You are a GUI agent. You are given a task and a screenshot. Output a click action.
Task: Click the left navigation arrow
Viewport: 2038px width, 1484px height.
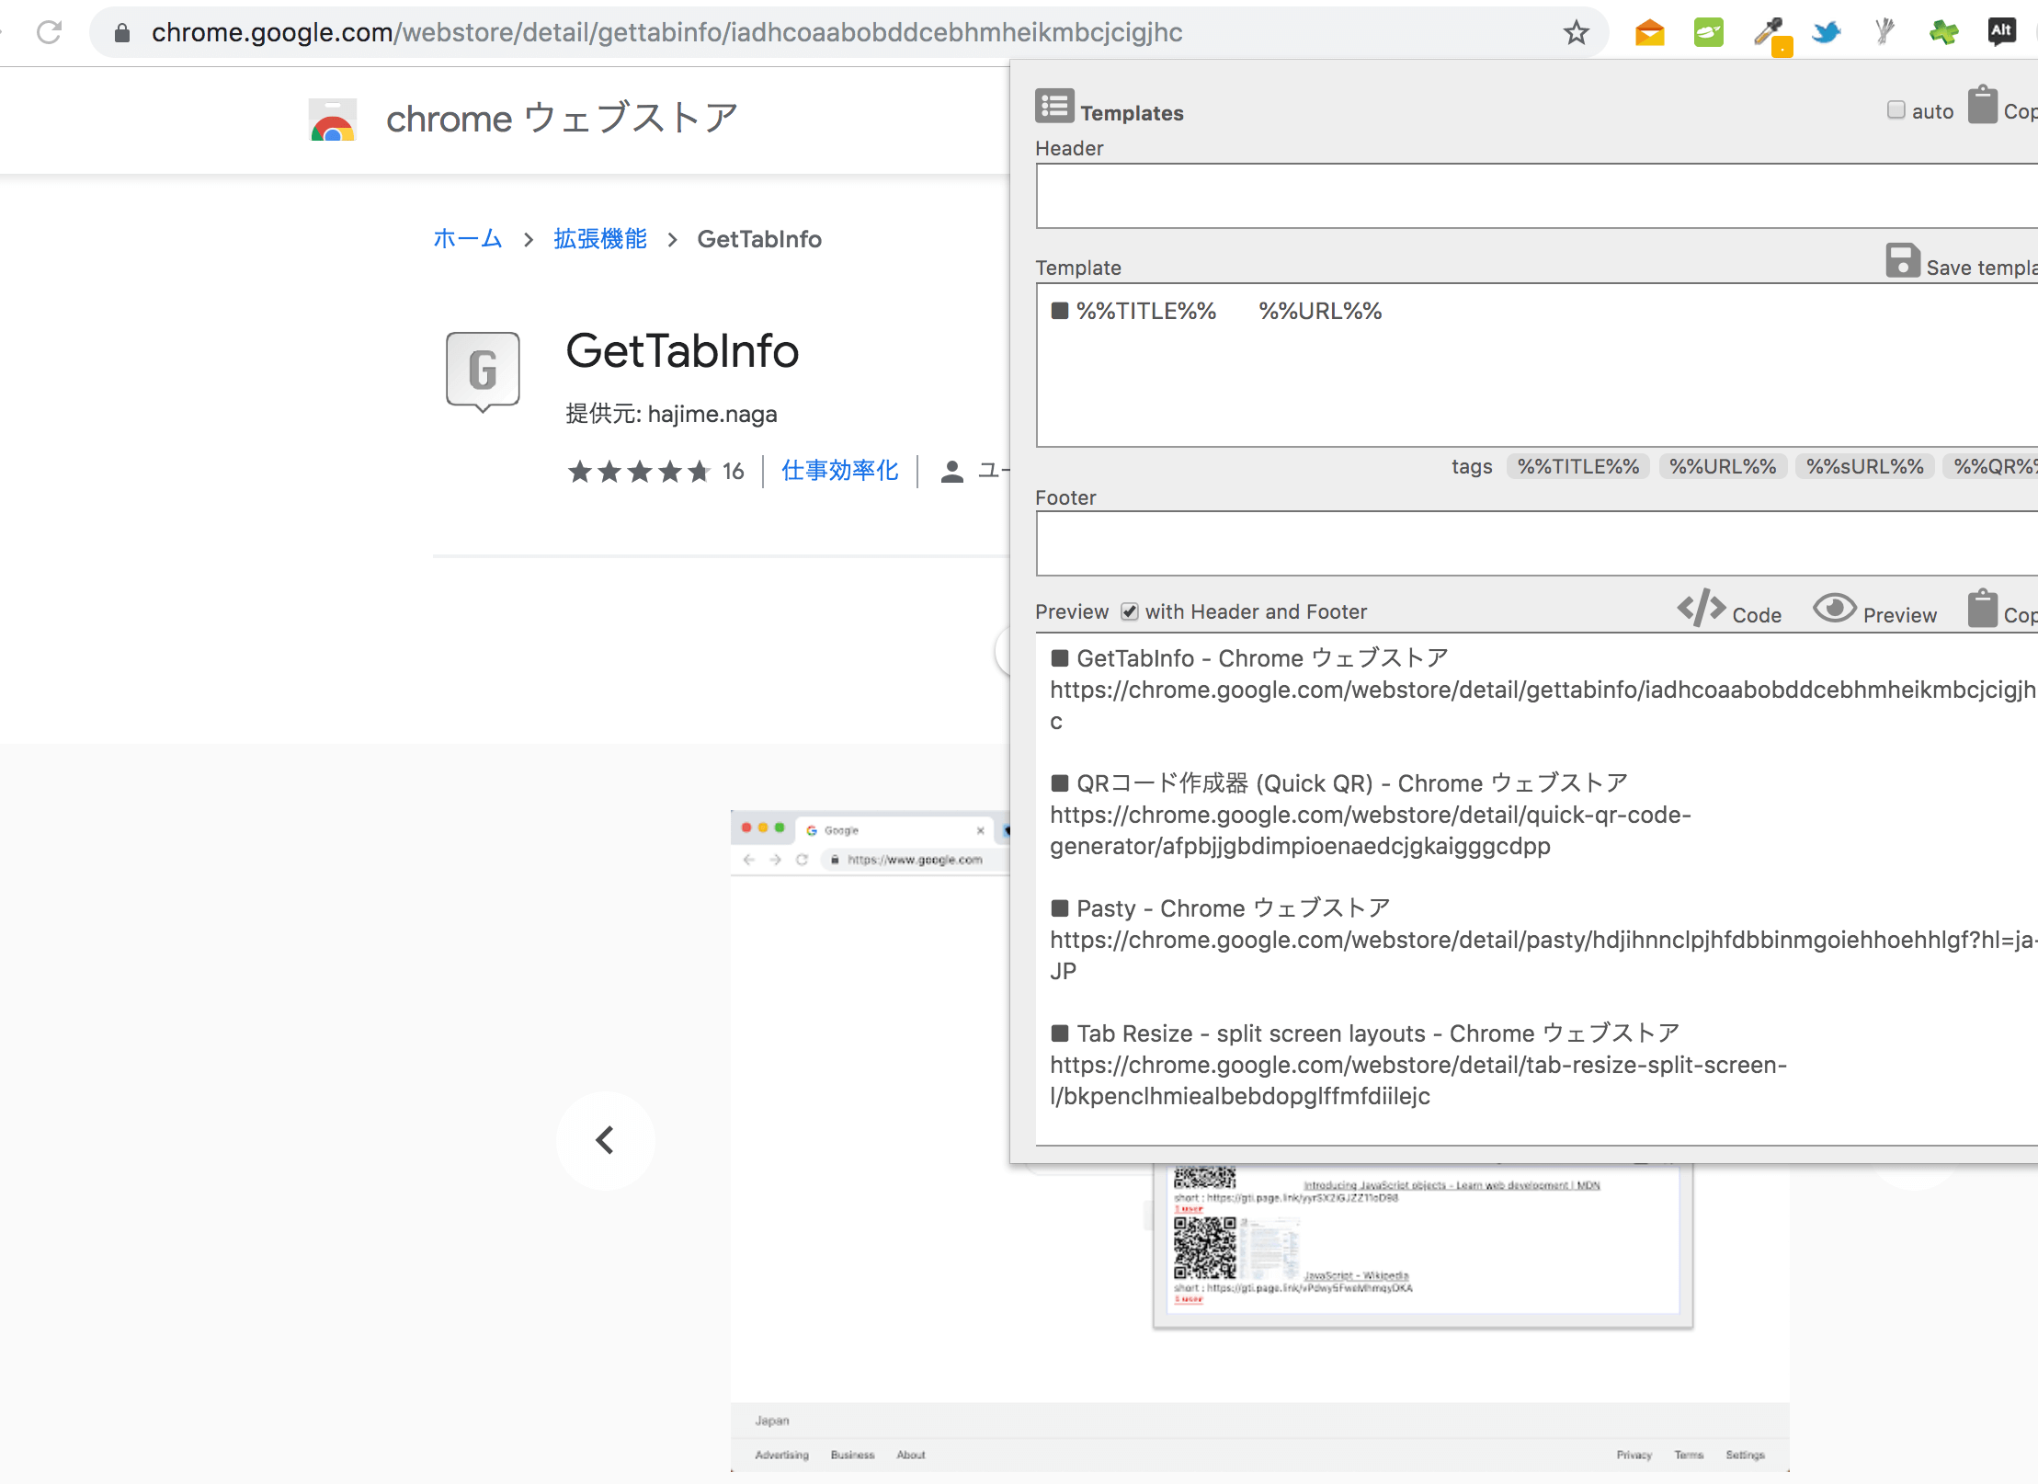coord(608,1139)
